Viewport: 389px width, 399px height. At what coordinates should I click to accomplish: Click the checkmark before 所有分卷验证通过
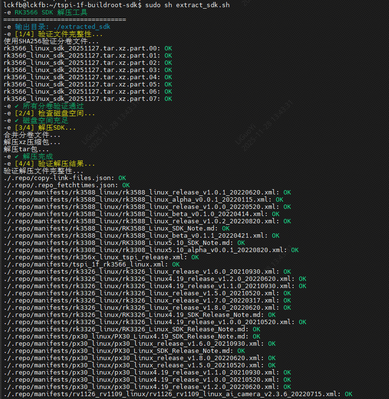pos(17,106)
